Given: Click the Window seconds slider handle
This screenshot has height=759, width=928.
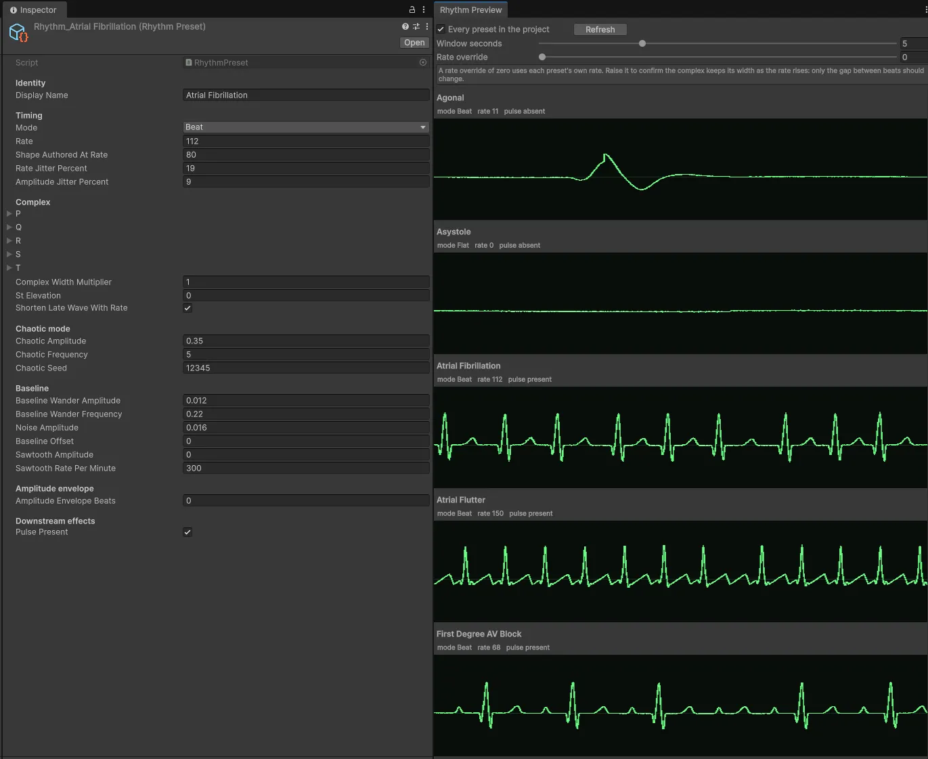Looking at the screenshot, I should [x=642, y=43].
